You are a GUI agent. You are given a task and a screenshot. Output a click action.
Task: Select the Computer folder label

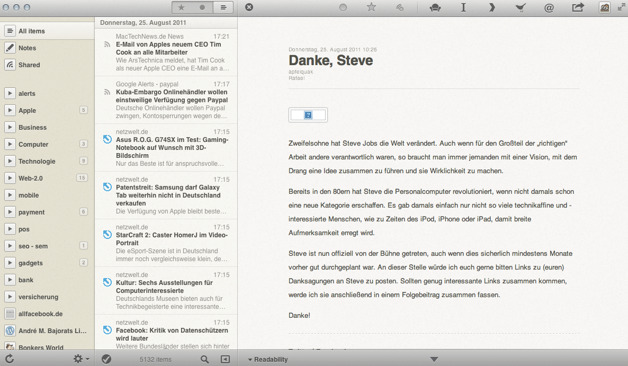click(x=33, y=144)
